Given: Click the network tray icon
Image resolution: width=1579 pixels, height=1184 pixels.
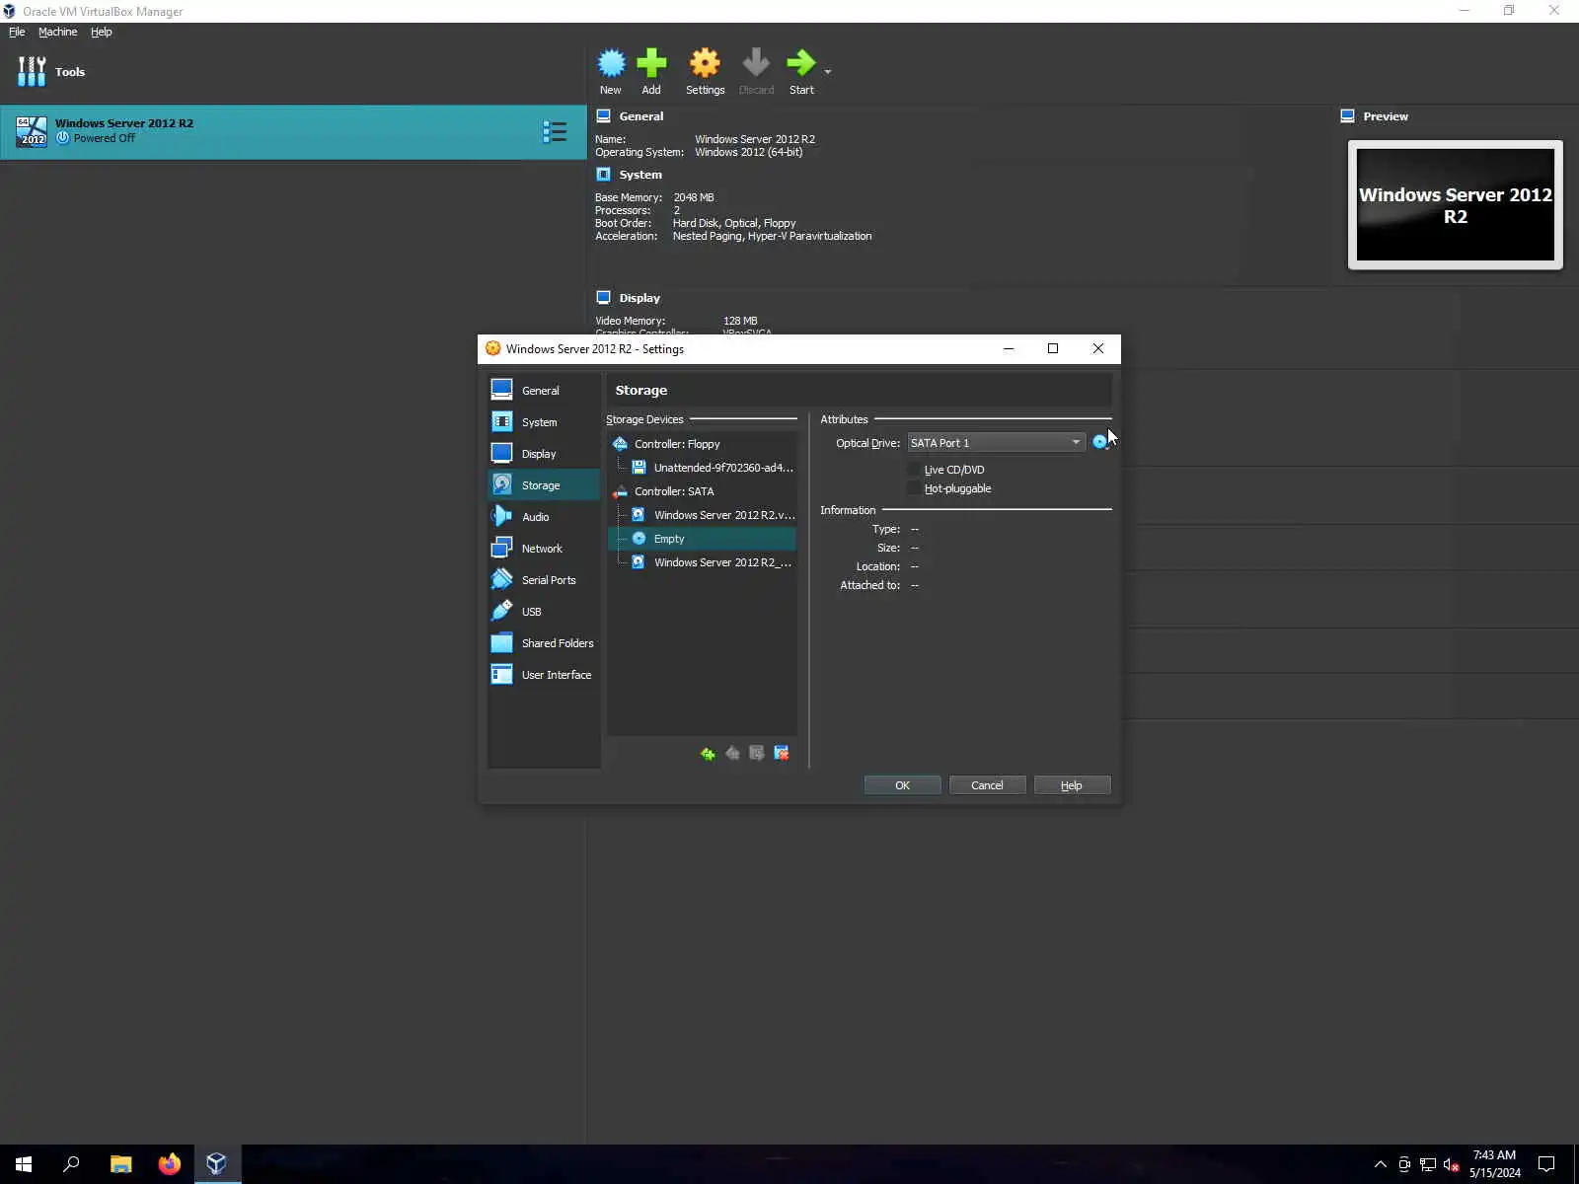Looking at the screenshot, I should click(1428, 1164).
